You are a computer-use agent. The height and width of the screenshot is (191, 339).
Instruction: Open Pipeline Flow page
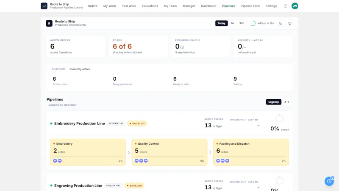tap(250, 6)
